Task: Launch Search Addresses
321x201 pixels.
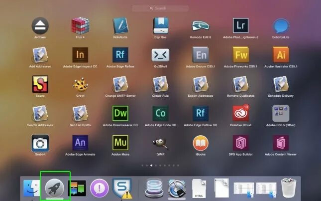Action: click(40, 114)
